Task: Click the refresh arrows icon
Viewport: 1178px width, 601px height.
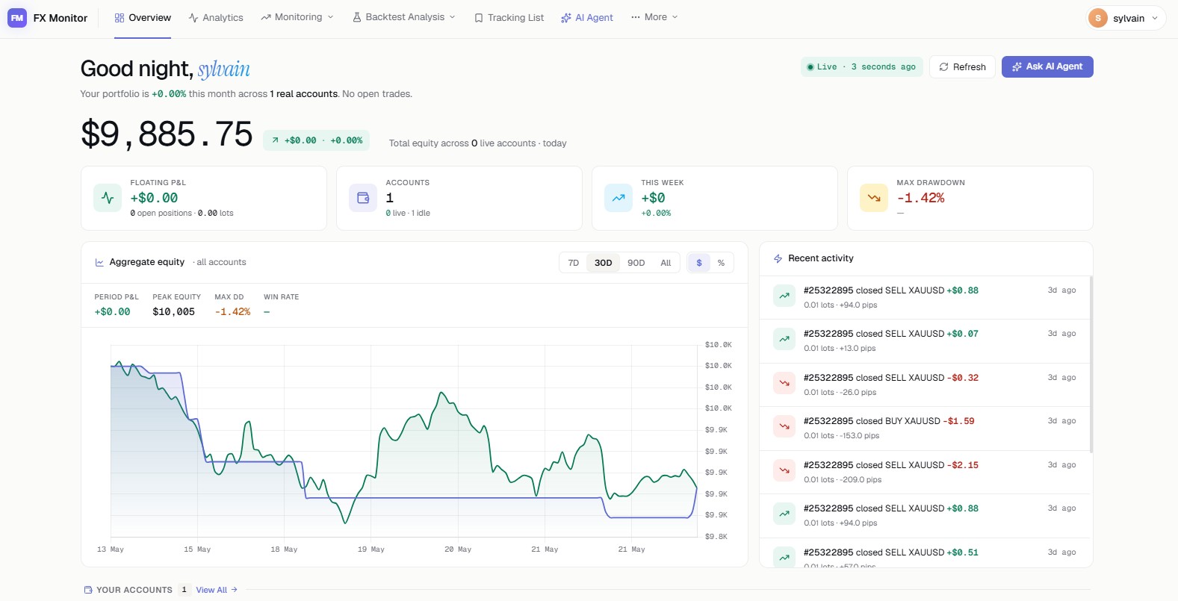Action: [x=944, y=67]
